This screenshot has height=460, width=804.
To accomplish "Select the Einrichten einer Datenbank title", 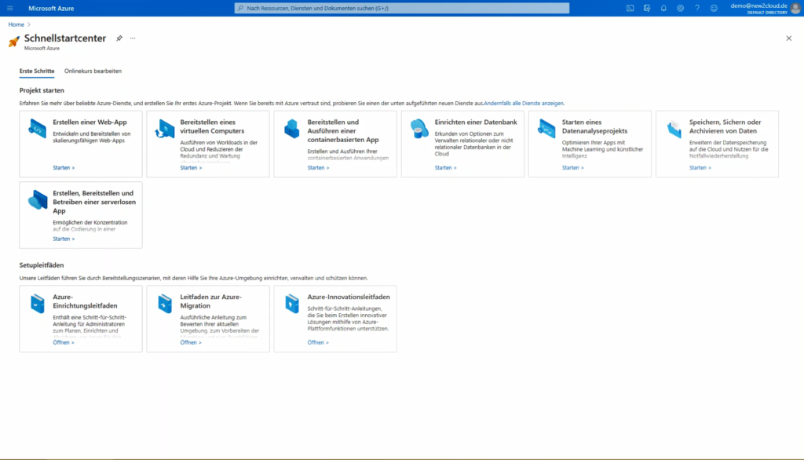I will click(476, 122).
